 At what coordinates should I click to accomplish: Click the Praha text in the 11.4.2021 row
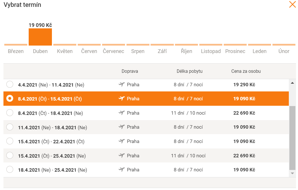point(133,127)
